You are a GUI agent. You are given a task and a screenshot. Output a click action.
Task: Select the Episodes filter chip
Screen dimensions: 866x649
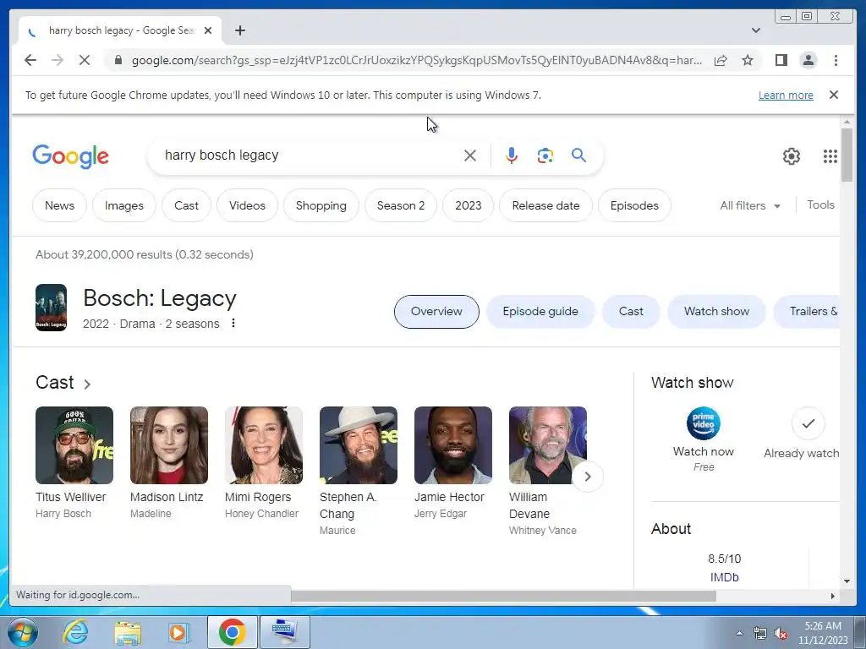point(634,205)
